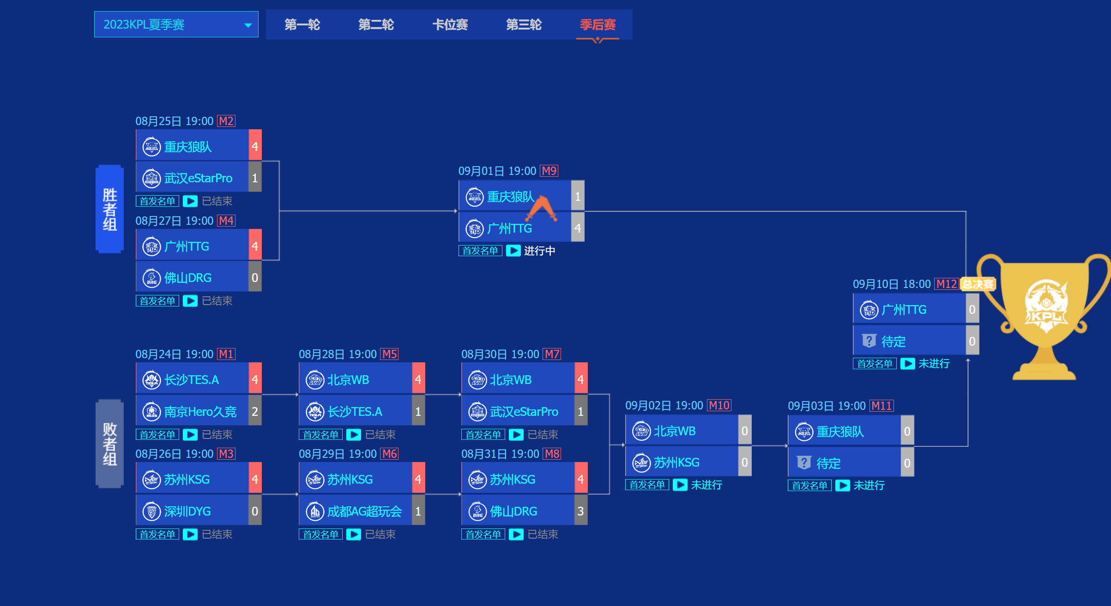Click 南京Hero久竞 team logo in M1

(151, 412)
